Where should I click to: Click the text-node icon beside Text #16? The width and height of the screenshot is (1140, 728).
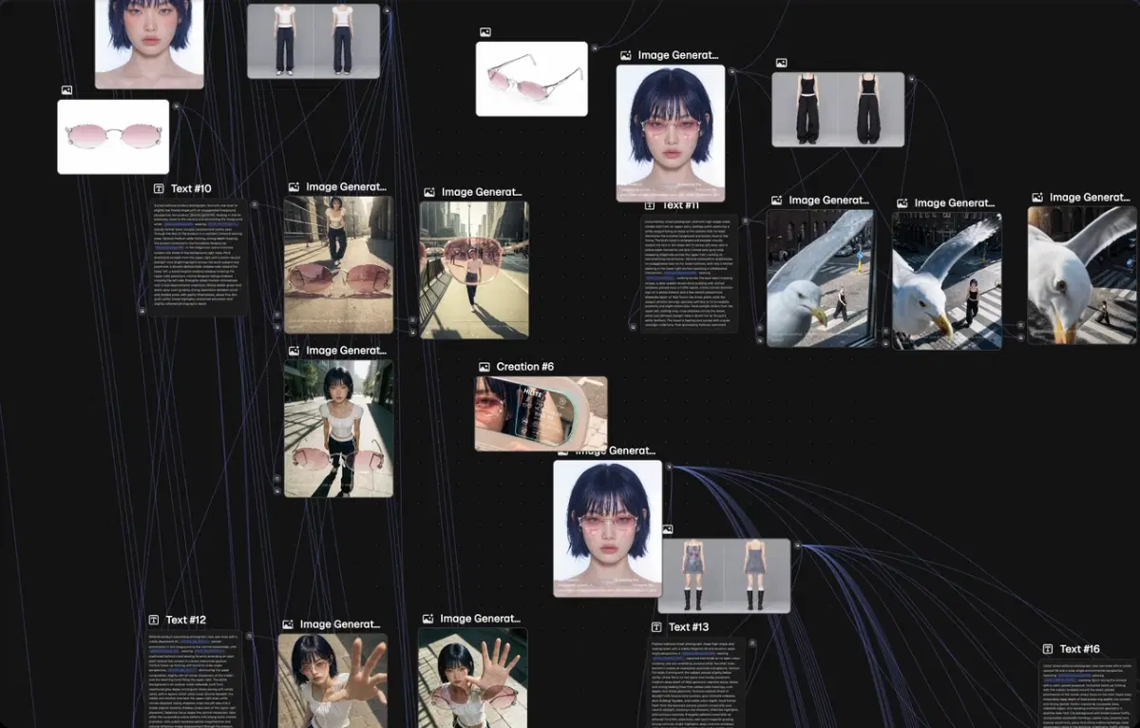point(1048,649)
